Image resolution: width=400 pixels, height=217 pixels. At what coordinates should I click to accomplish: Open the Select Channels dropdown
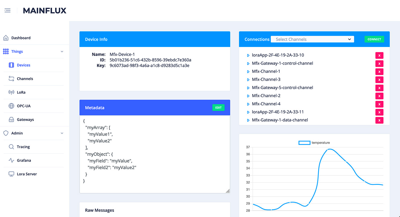click(312, 39)
